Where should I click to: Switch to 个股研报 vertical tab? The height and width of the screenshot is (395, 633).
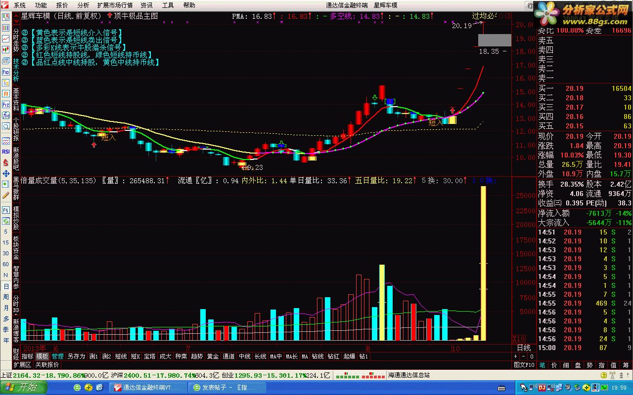point(16,129)
